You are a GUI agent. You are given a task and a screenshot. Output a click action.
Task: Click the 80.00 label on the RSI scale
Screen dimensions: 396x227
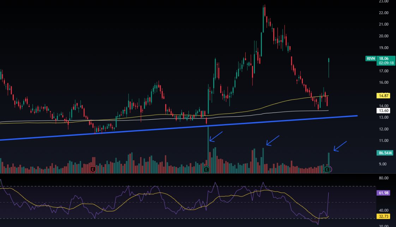pyautogui.click(x=384, y=178)
